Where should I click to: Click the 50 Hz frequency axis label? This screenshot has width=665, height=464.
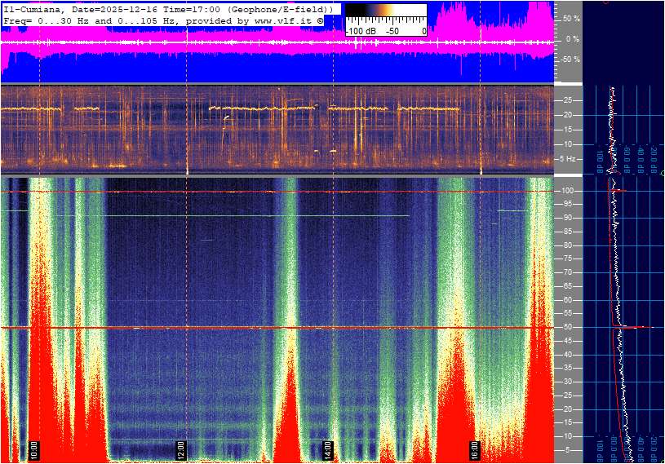coord(567,328)
